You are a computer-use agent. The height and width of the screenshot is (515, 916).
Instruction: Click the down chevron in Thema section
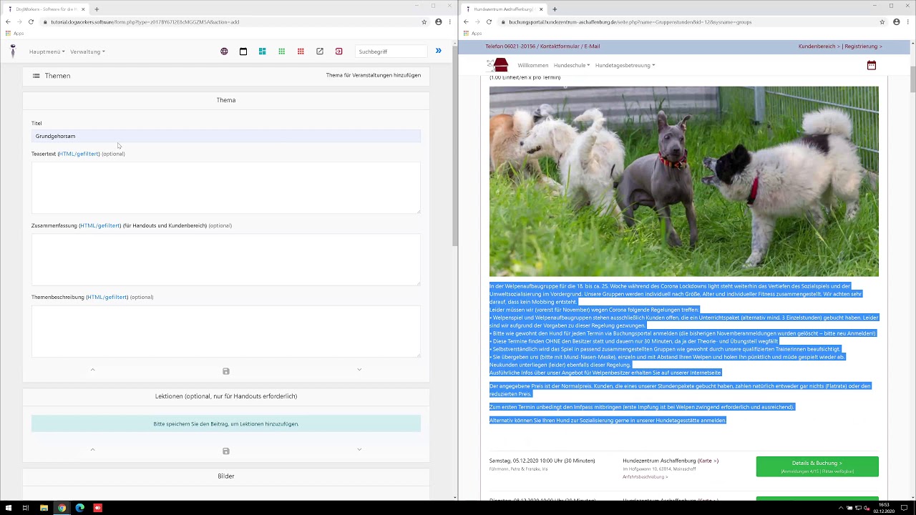tap(359, 370)
